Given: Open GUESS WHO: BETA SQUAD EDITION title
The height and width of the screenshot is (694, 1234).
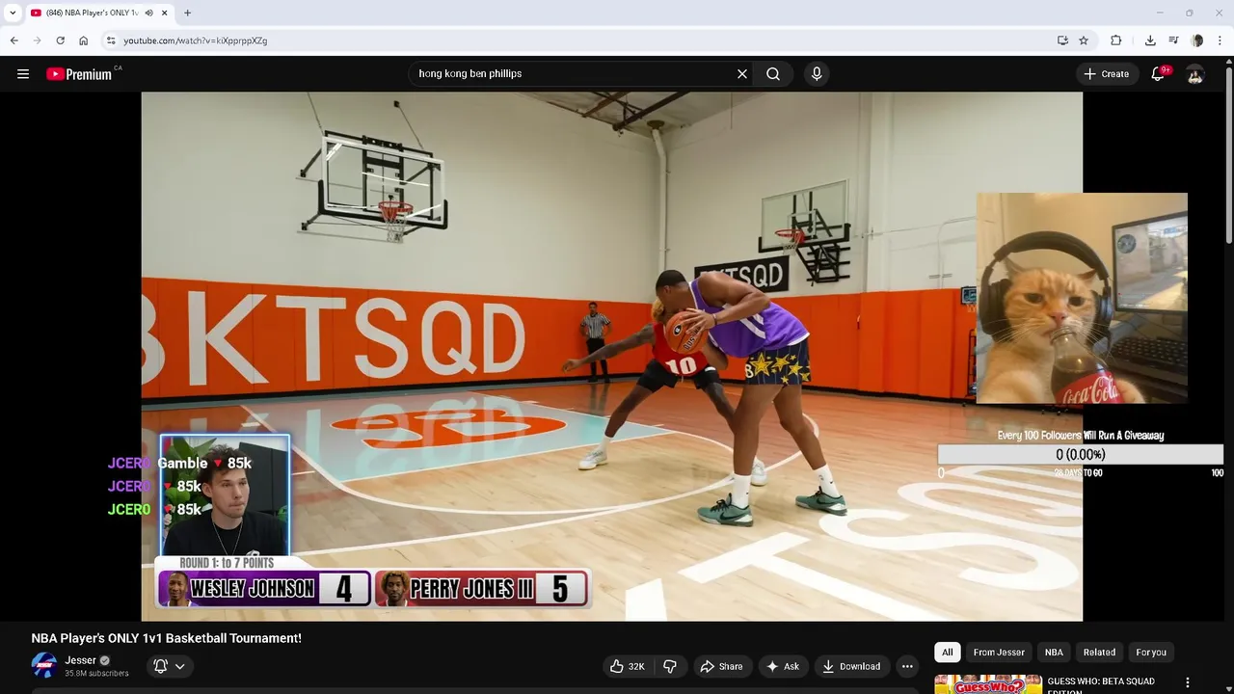Looking at the screenshot, I should (1101, 686).
